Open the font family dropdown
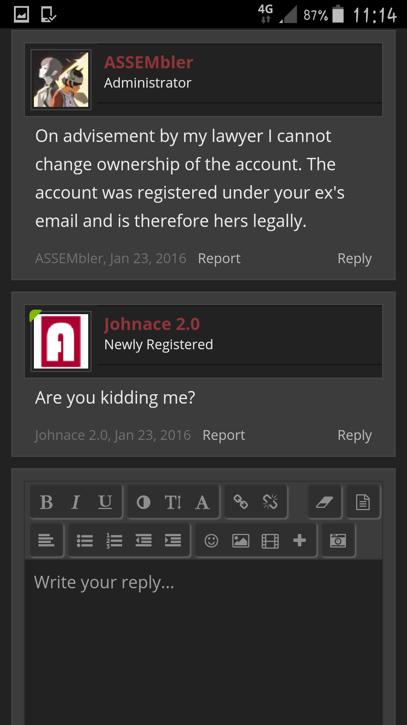This screenshot has width=407, height=725. (202, 502)
